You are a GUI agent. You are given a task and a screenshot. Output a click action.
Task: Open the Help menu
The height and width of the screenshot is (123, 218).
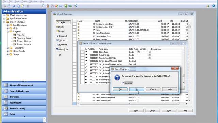point(42,1)
